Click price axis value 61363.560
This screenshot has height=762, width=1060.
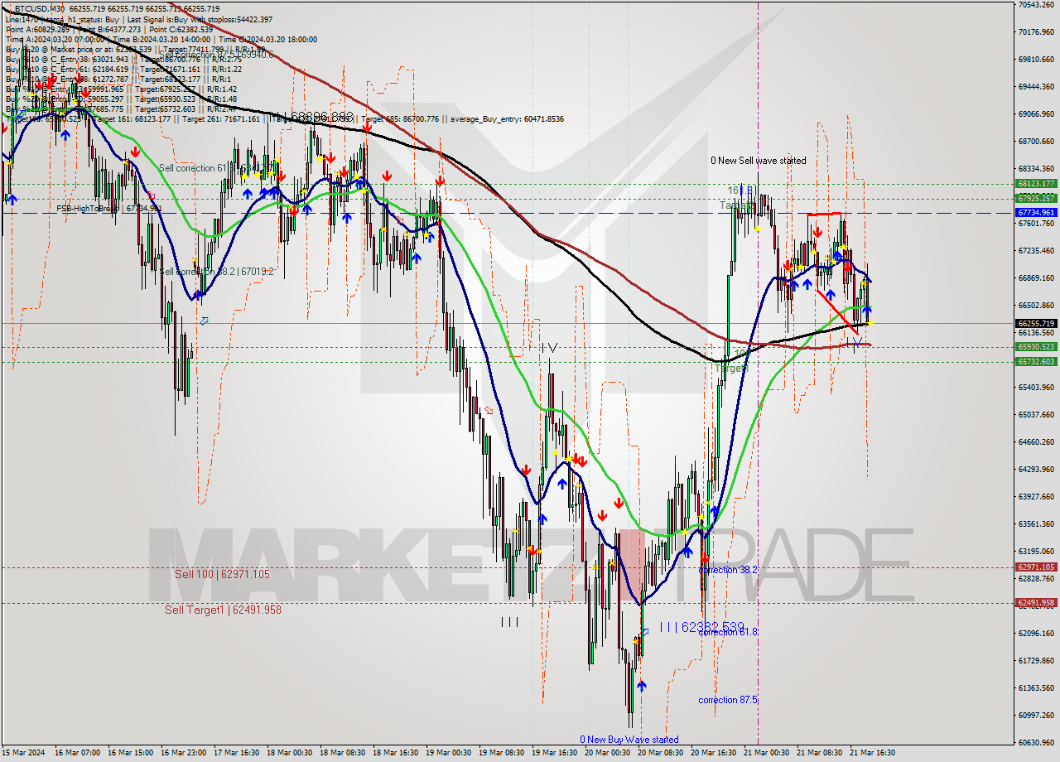click(x=1035, y=688)
